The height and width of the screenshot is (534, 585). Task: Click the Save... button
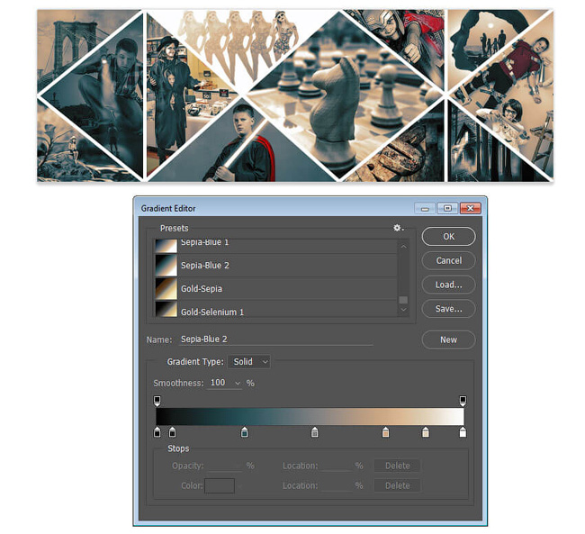click(x=448, y=309)
